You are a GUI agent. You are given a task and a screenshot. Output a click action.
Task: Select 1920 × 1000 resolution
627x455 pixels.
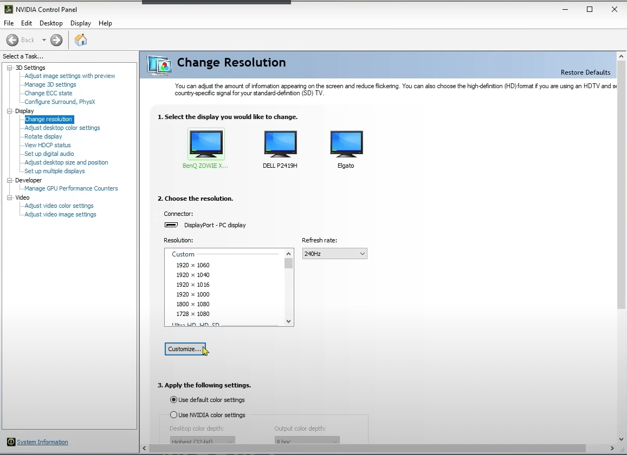tap(193, 294)
